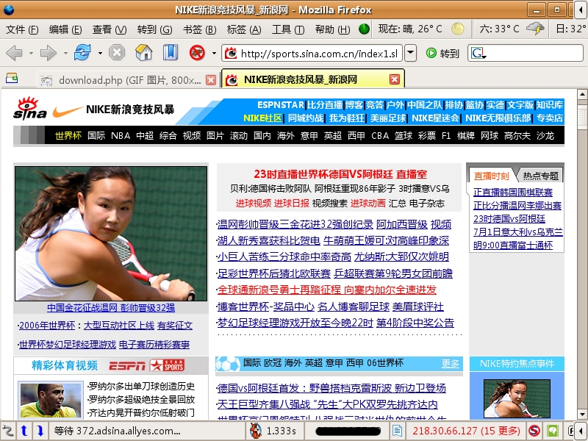The image size is (588, 441).
Task: Click the 更多 link in soccer section
Action: pyautogui.click(x=450, y=363)
